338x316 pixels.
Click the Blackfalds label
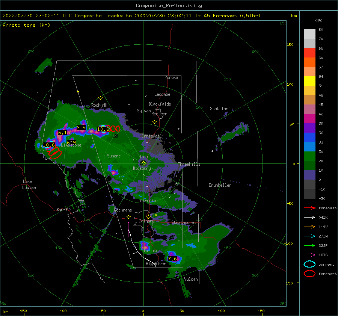pos(160,104)
